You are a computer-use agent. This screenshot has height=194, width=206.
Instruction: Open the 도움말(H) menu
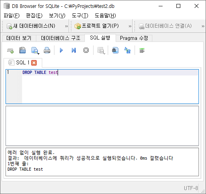coord(105,15)
